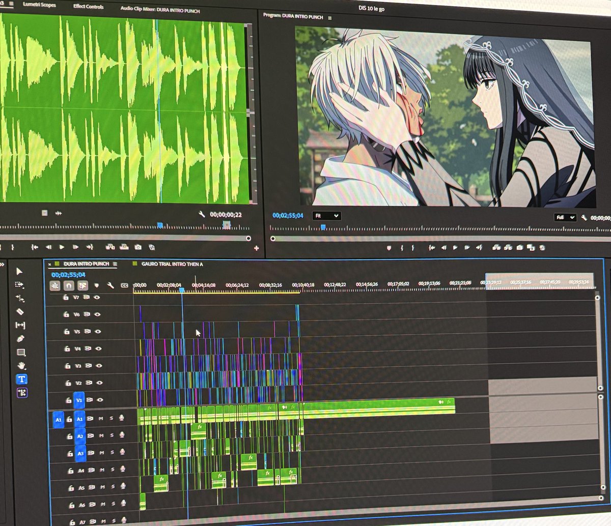
Task: Select the Razor tool
Action: [20, 311]
